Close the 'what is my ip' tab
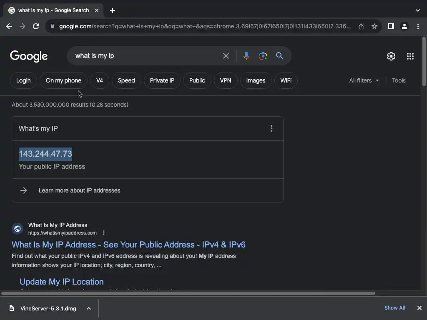427x320 pixels. coord(97,10)
